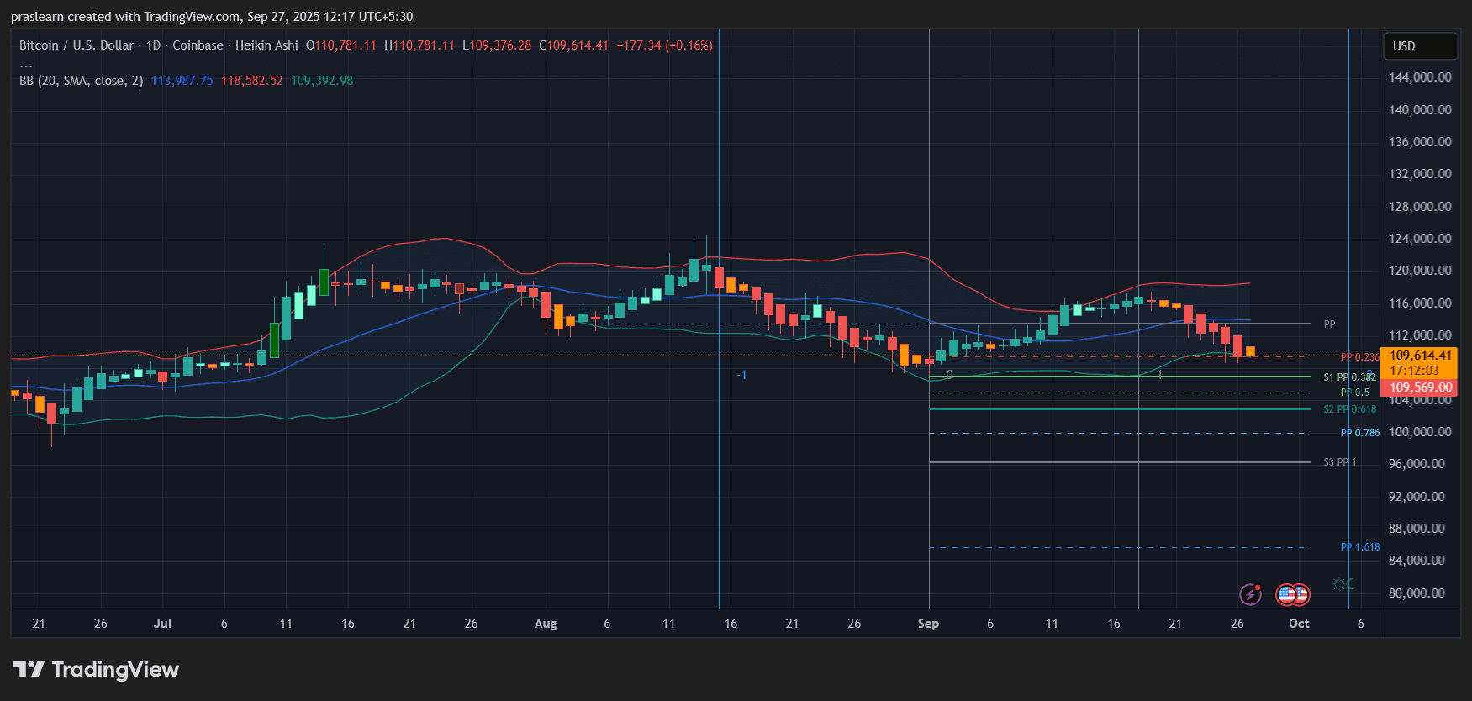Click the purple lightning bolt event icon
Screen dimensions: 1472x701
point(1250,595)
